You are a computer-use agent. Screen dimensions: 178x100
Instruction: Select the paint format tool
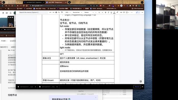(62, 12)
